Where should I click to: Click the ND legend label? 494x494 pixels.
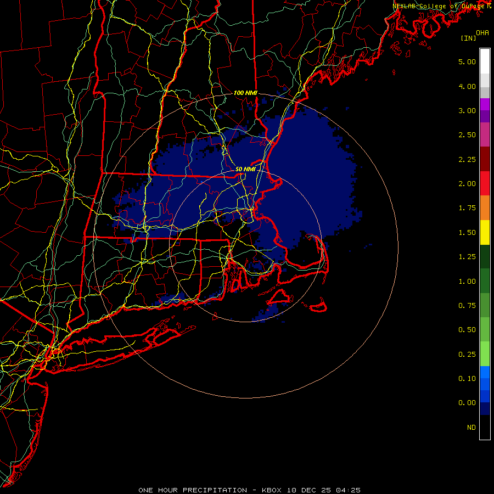(x=471, y=428)
